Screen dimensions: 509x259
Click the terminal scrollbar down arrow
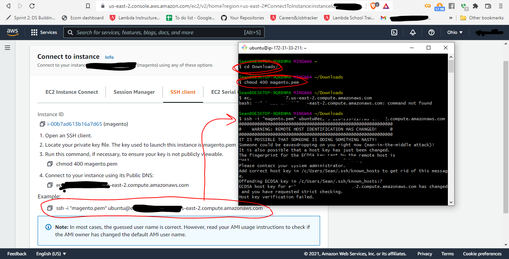[451, 202]
